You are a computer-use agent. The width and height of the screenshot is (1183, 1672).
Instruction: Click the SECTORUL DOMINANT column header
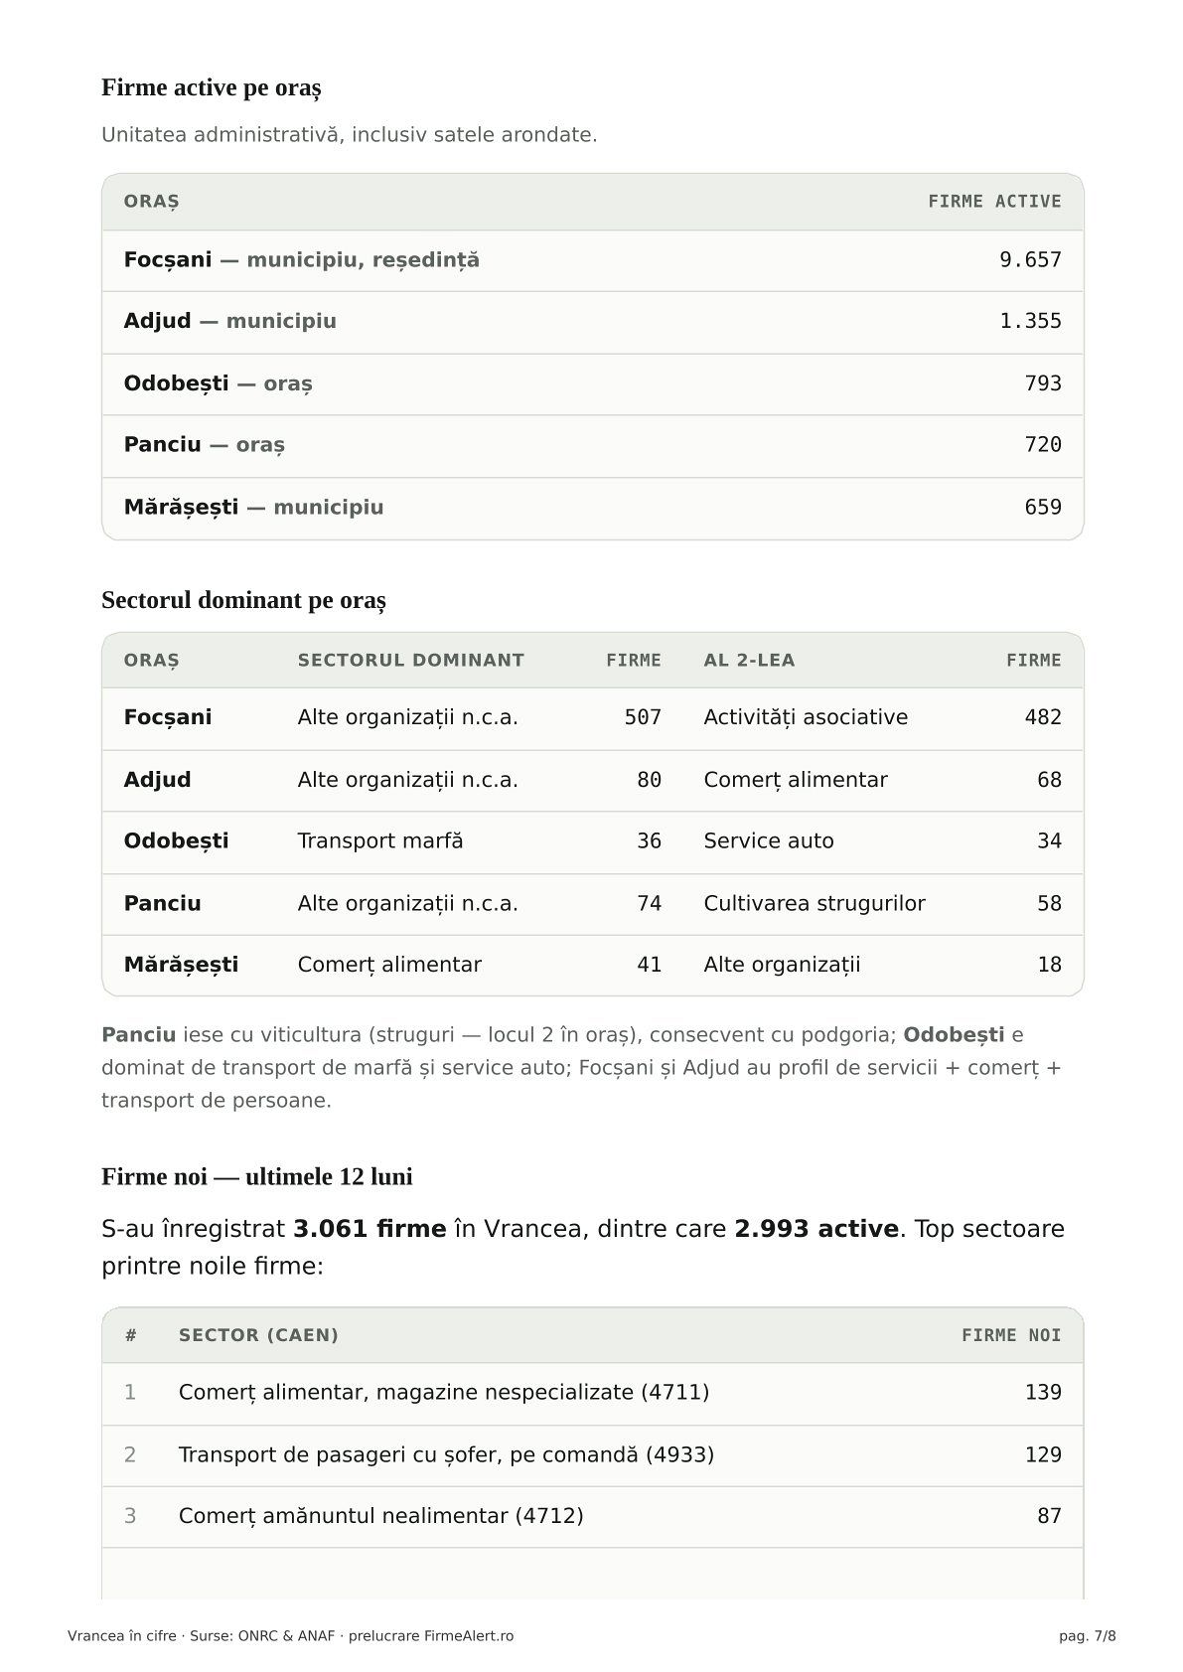(410, 661)
